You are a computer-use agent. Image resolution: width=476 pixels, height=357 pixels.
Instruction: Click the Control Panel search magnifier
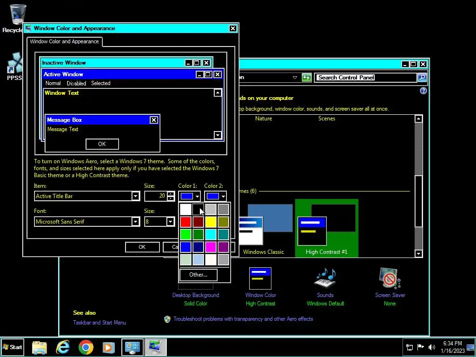click(x=422, y=78)
